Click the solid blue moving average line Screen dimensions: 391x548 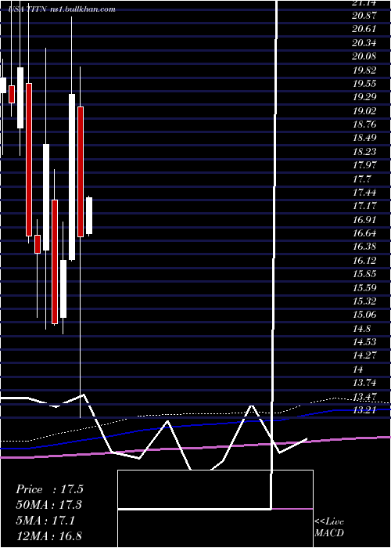coord(195,424)
